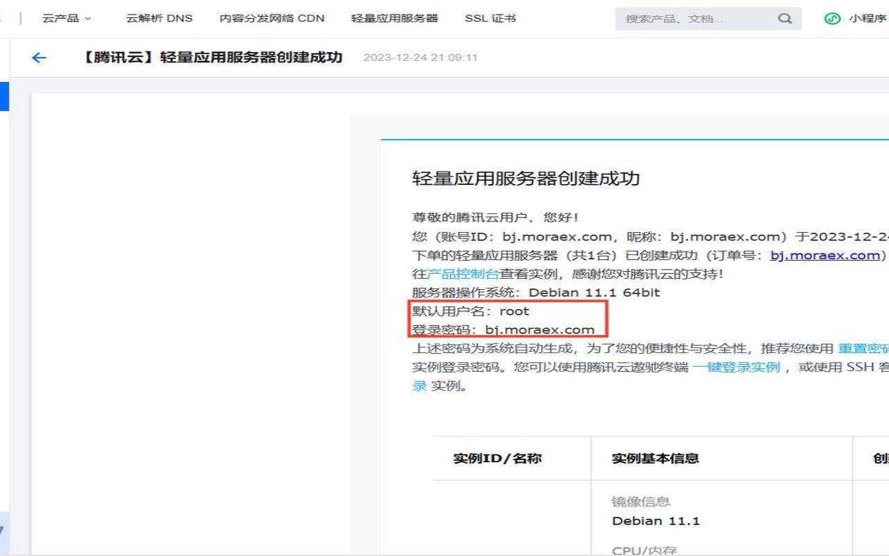Select the timestamp 2023-12-24 21:09:11
889x556 pixels.
coord(421,58)
